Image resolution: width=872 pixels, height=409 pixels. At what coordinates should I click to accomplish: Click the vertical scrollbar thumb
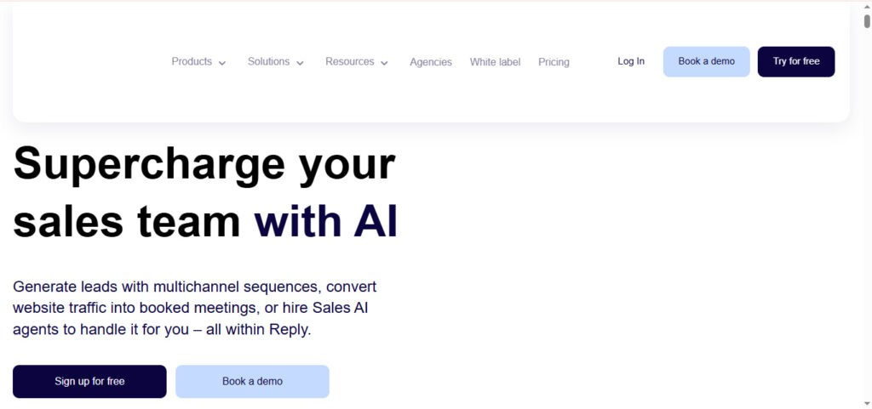[866, 21]
